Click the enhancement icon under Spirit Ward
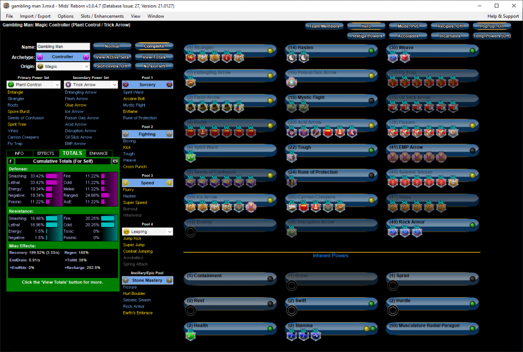Image resolution: width=523 pixels, height=352 pixels. (190, 157)
